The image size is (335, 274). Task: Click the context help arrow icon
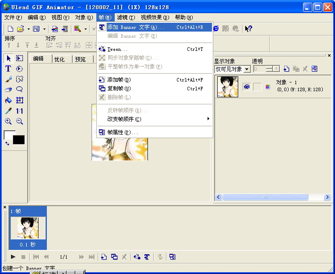point(248,28)
